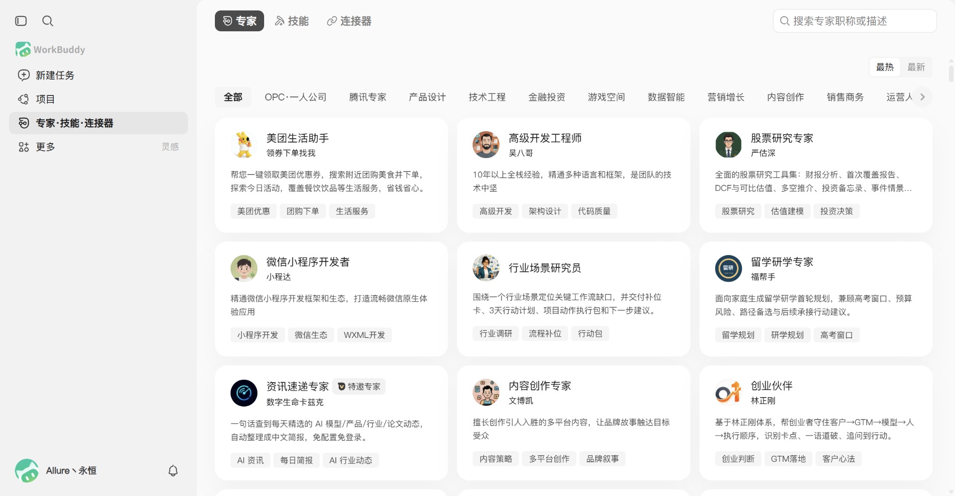This screenshot has height=496, width=955.
Task: Click the sidebar search magnifier icon
Action: [48, 21]
